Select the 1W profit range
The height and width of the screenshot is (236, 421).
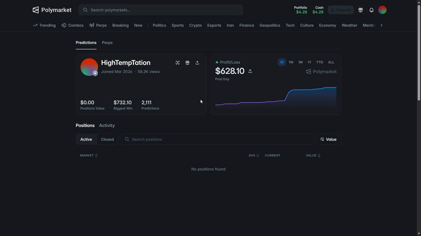[x=291, y=62]
